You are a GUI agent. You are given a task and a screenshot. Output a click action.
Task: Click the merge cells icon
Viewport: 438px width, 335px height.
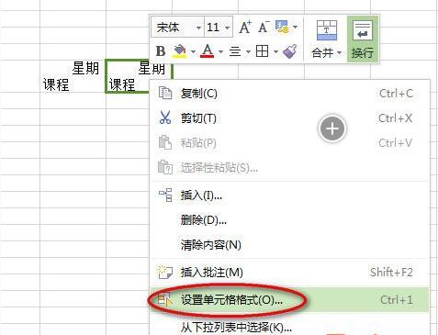point(327,30)
